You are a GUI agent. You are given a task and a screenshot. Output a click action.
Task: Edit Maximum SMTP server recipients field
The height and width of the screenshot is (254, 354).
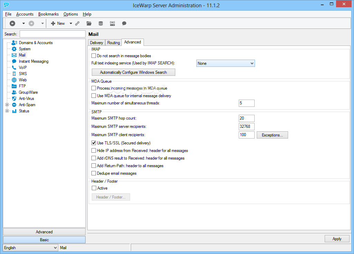(x=247, y=126)
